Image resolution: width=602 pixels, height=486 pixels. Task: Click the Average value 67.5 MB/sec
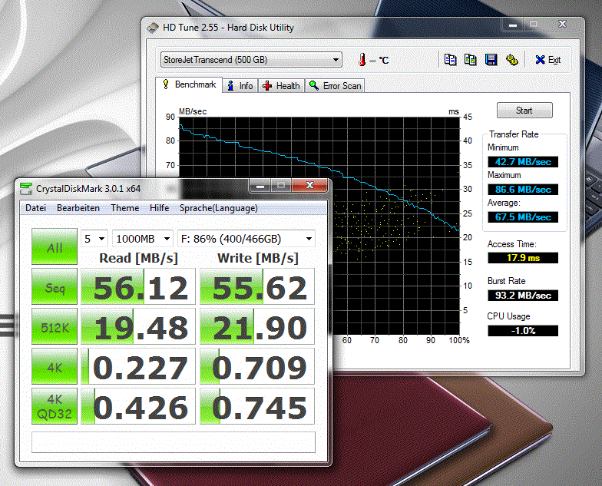coord(523,217)
